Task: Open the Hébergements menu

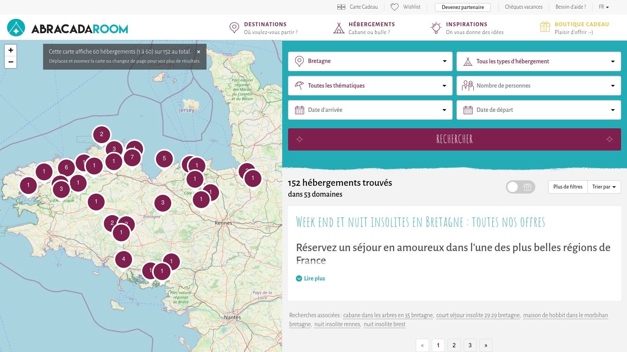Action: [x=364, y=28]
